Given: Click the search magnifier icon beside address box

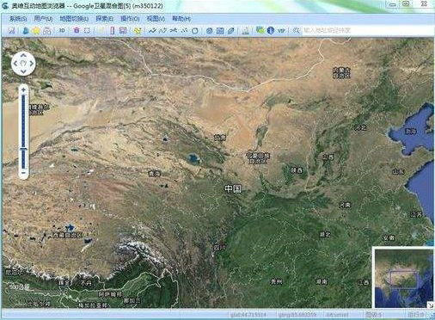Looking at the screenshot, I should [x=297, y=30].
